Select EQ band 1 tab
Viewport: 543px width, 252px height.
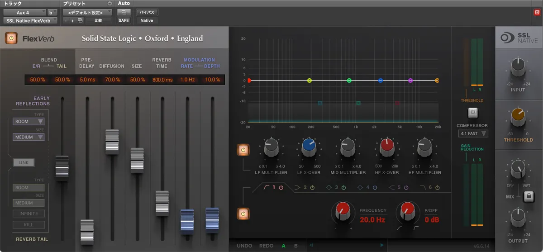(269, 187)
